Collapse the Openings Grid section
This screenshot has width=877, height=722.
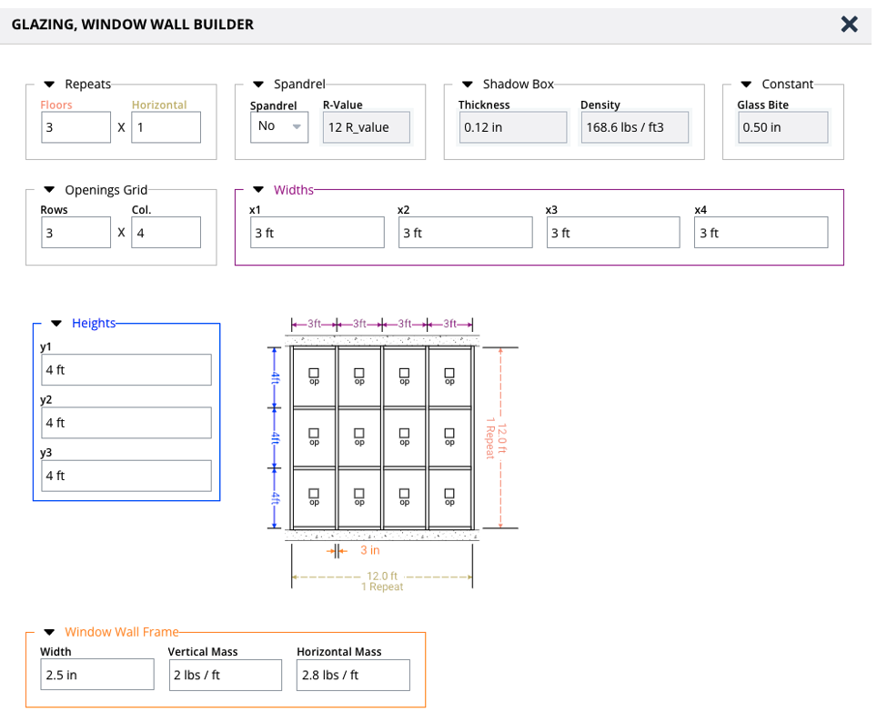(x=50, y=190)
